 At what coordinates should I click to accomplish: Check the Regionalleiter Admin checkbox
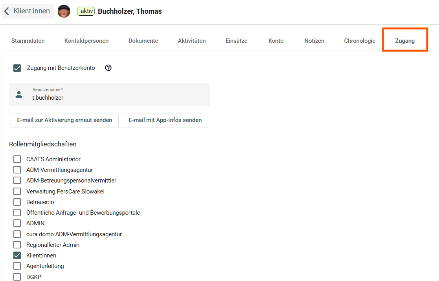point(17,245)
